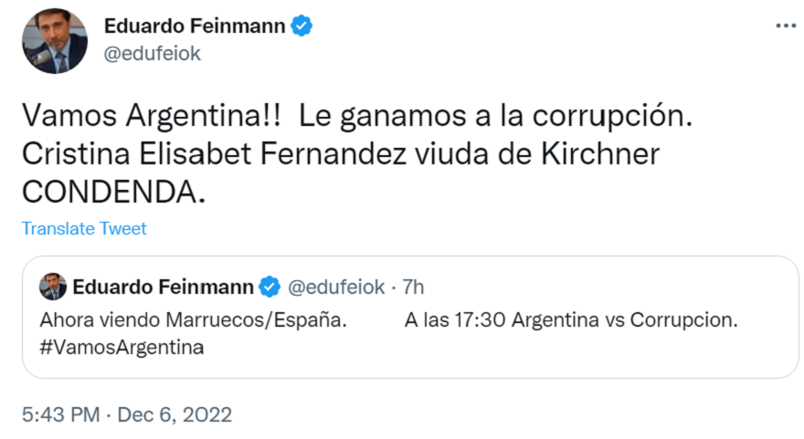Click the text "A las 17:30 Argentina vs Corrupcion."

pyautogui.click(x=570, y=321)
